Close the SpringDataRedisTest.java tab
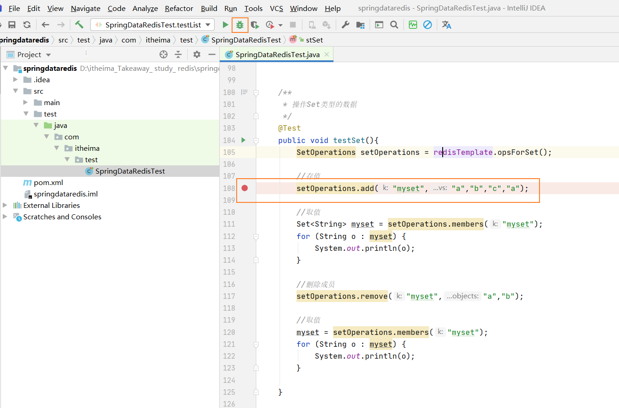This screenshot has height=408, width=619. pyautogui.click(x=327, y=55)
